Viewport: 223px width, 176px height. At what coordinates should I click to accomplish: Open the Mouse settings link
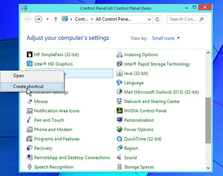tap(41, 102)
